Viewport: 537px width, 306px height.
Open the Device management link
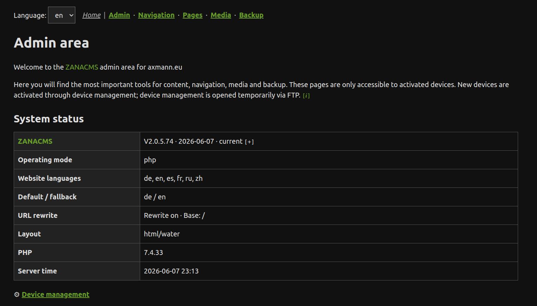click(55, 294)
